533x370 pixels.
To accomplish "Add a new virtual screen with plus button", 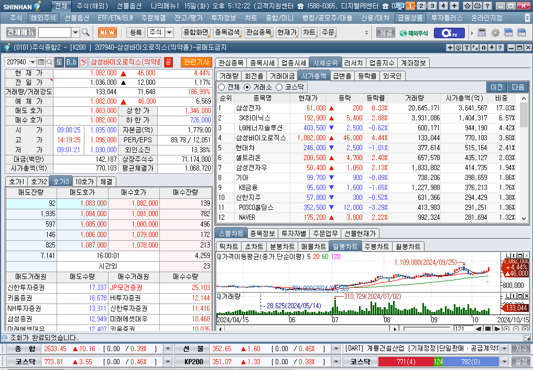I will click(454, 6).
